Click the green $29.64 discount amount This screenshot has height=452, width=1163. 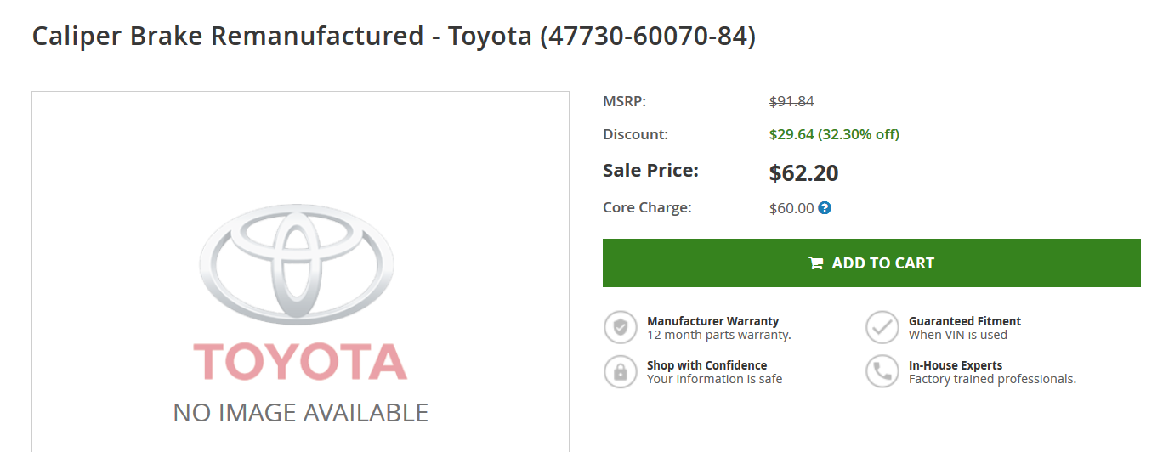(x=791, y=134)
